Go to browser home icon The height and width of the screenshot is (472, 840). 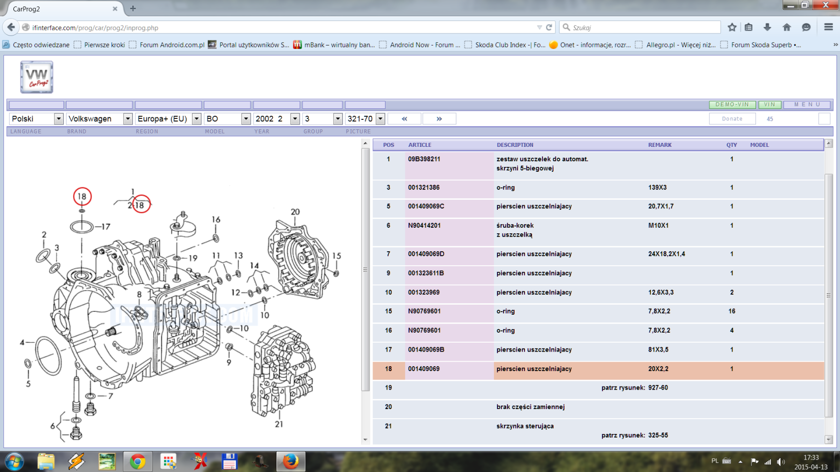point(786,27)
